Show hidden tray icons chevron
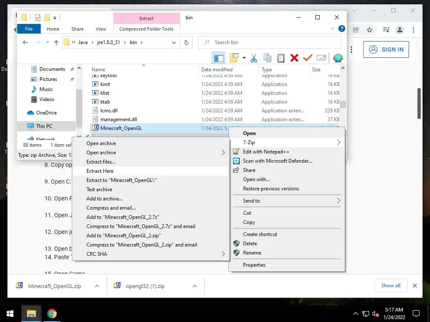430x322 pixels. tap(355, 314)
